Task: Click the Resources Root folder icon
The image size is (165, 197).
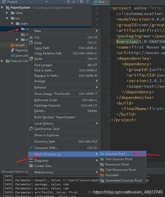Action: pyautogui.click(x=102, y=164)
